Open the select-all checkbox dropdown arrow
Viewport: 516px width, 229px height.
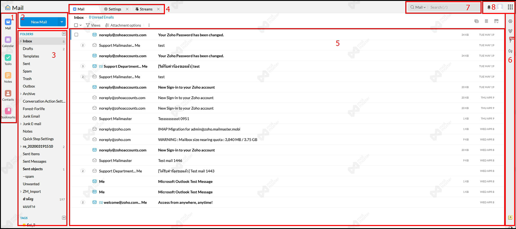pos(81,25)
